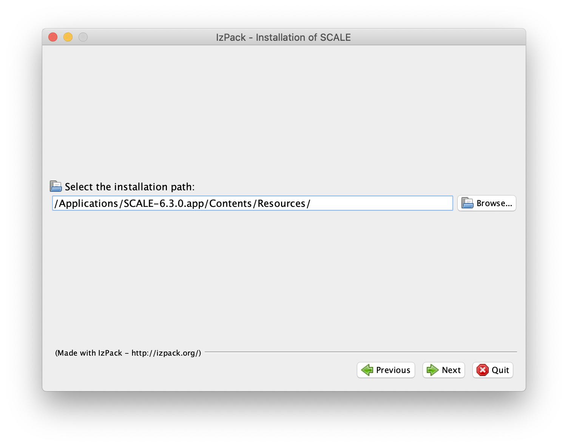Close the IzPack installer window
Viewport: 568px width, 447px height.
coord(53,37)
